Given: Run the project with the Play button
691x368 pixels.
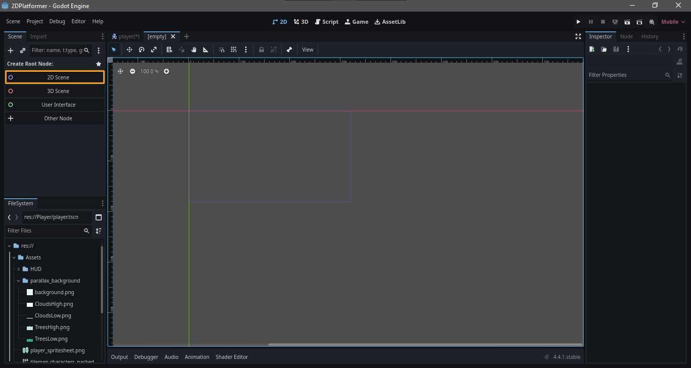Looking at the screenshot, I should tap(578, 22).
